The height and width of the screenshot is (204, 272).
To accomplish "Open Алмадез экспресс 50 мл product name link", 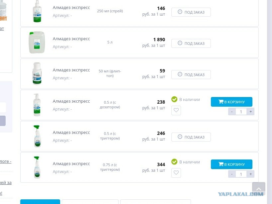I will (x=71, y=70).
